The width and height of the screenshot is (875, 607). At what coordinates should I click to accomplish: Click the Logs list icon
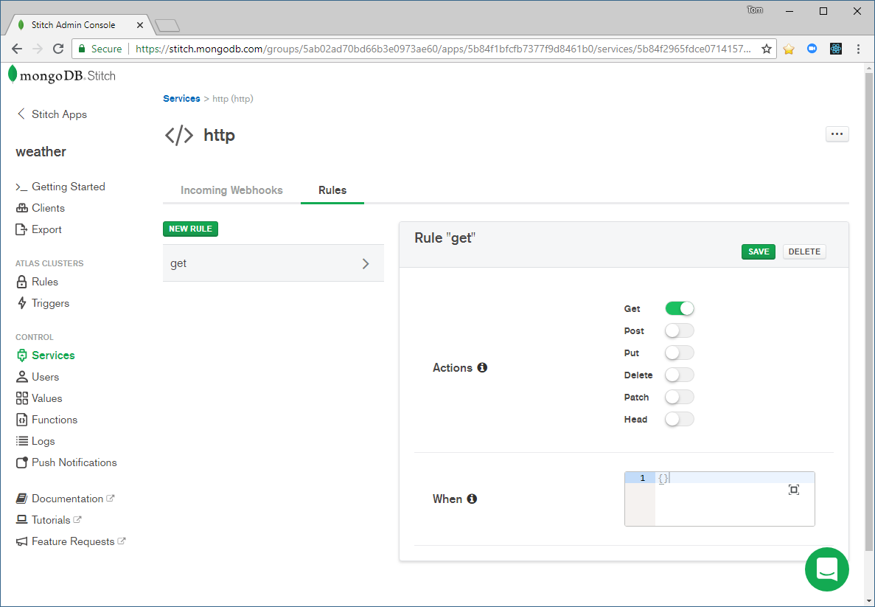pyautogui.click(x=22, y=441)
